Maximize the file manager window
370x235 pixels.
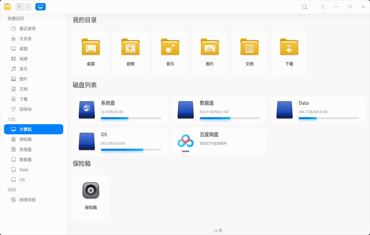point(350,7)
